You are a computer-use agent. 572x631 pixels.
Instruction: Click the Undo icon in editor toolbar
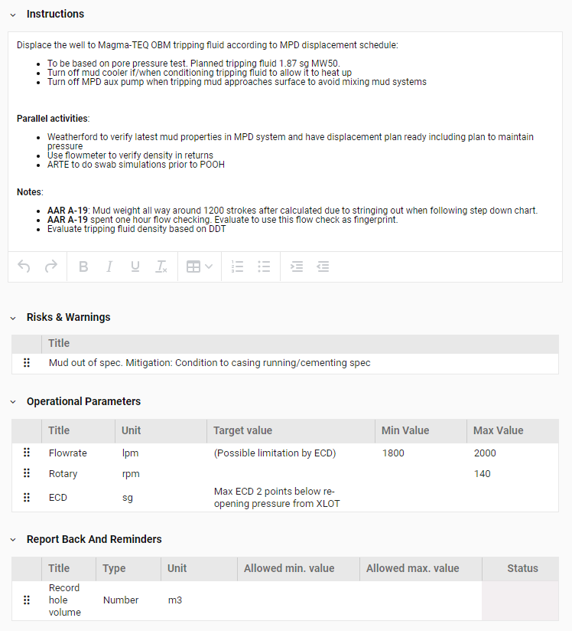(24, 266)
